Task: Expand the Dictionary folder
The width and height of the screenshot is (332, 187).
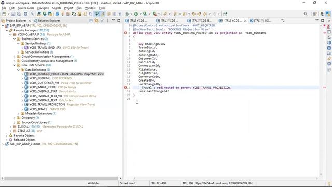Action: tap(15, 118)
